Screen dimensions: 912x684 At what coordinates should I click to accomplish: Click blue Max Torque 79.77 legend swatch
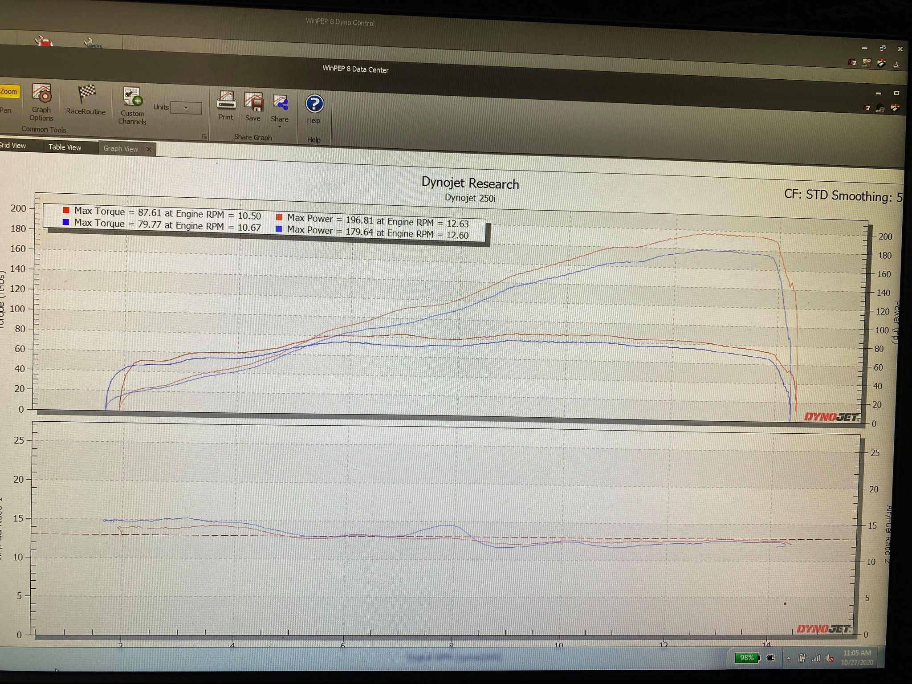tap(66, 222)
